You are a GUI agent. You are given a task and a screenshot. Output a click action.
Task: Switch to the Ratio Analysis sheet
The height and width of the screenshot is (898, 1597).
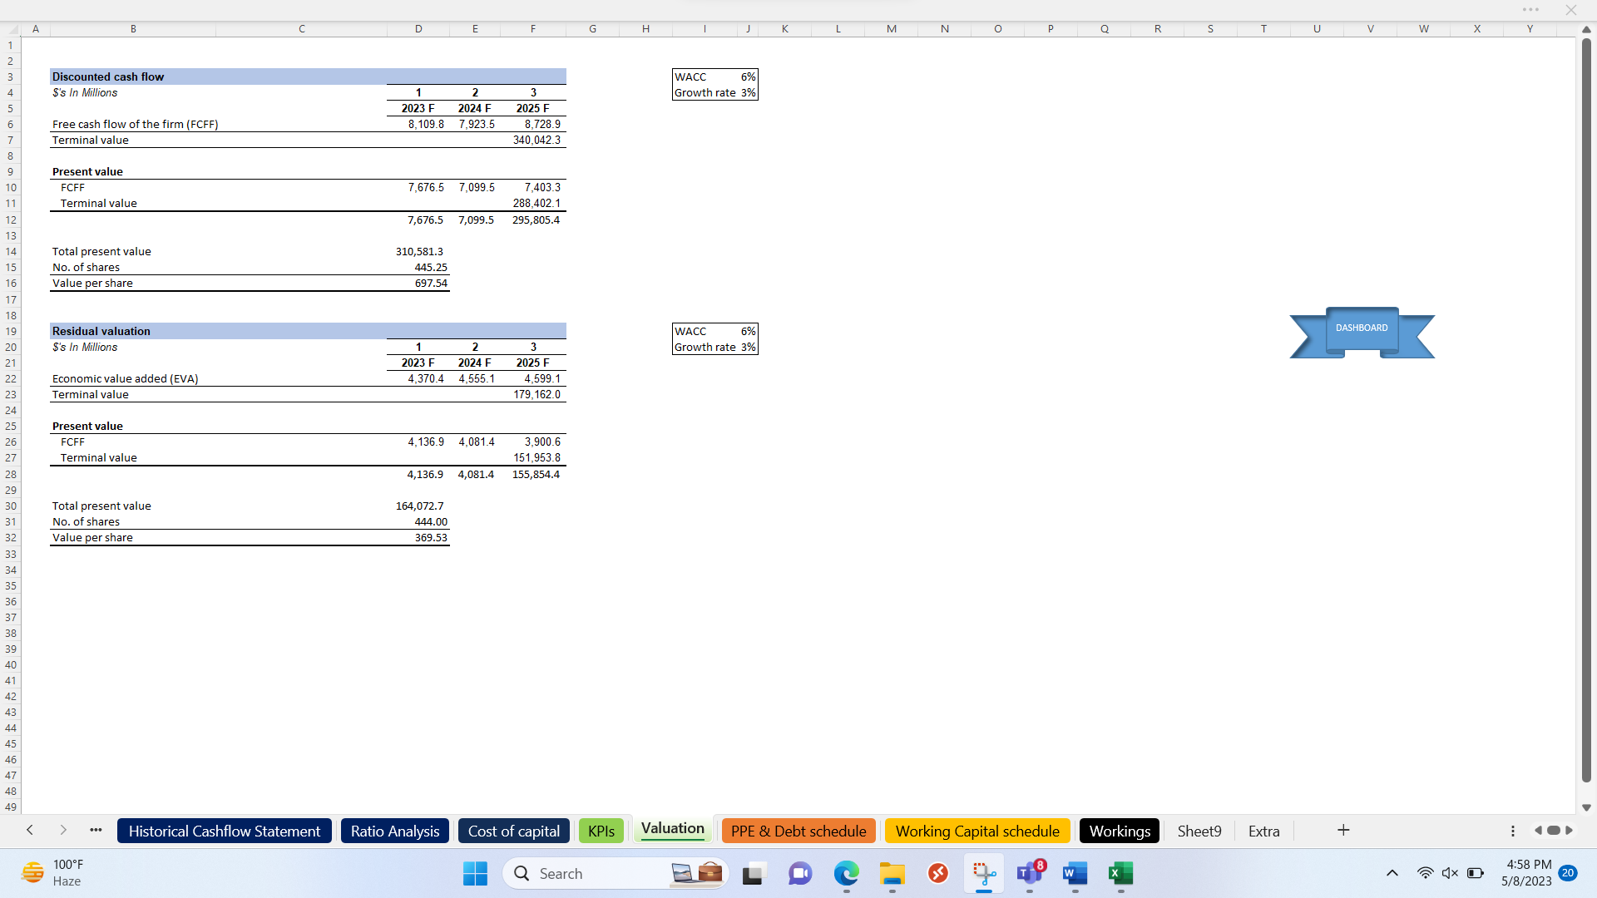(x=394, y=831)
